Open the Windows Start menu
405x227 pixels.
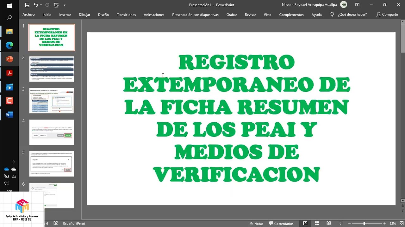9,6
